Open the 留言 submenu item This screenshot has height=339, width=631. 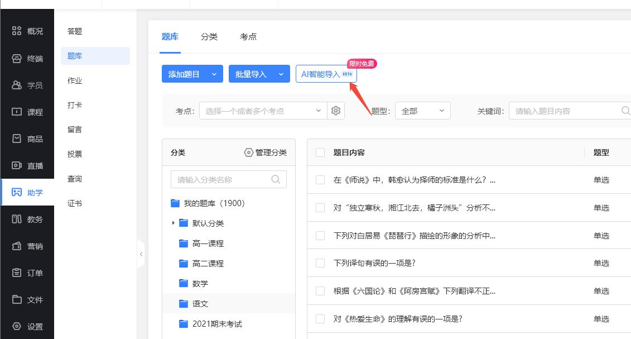(x=74, y=129)
